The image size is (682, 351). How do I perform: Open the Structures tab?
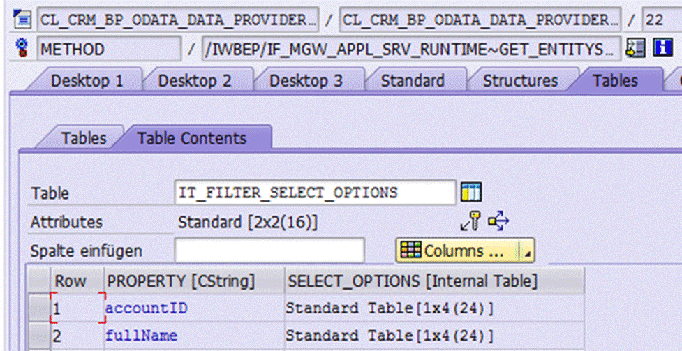click(520, 80)
